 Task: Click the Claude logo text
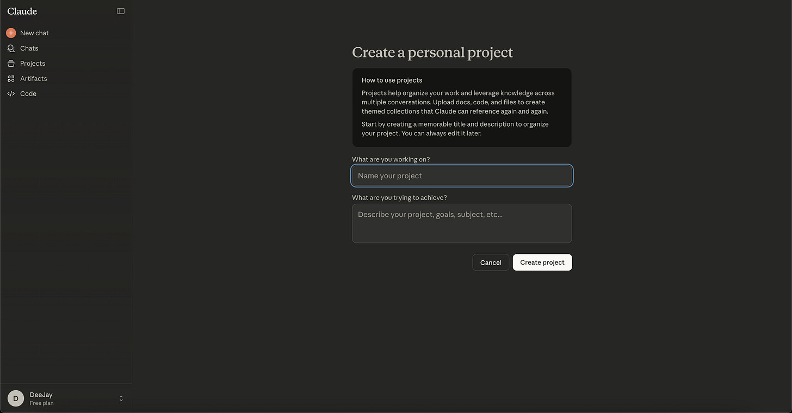pyautogui.click(x=22, y=11)
